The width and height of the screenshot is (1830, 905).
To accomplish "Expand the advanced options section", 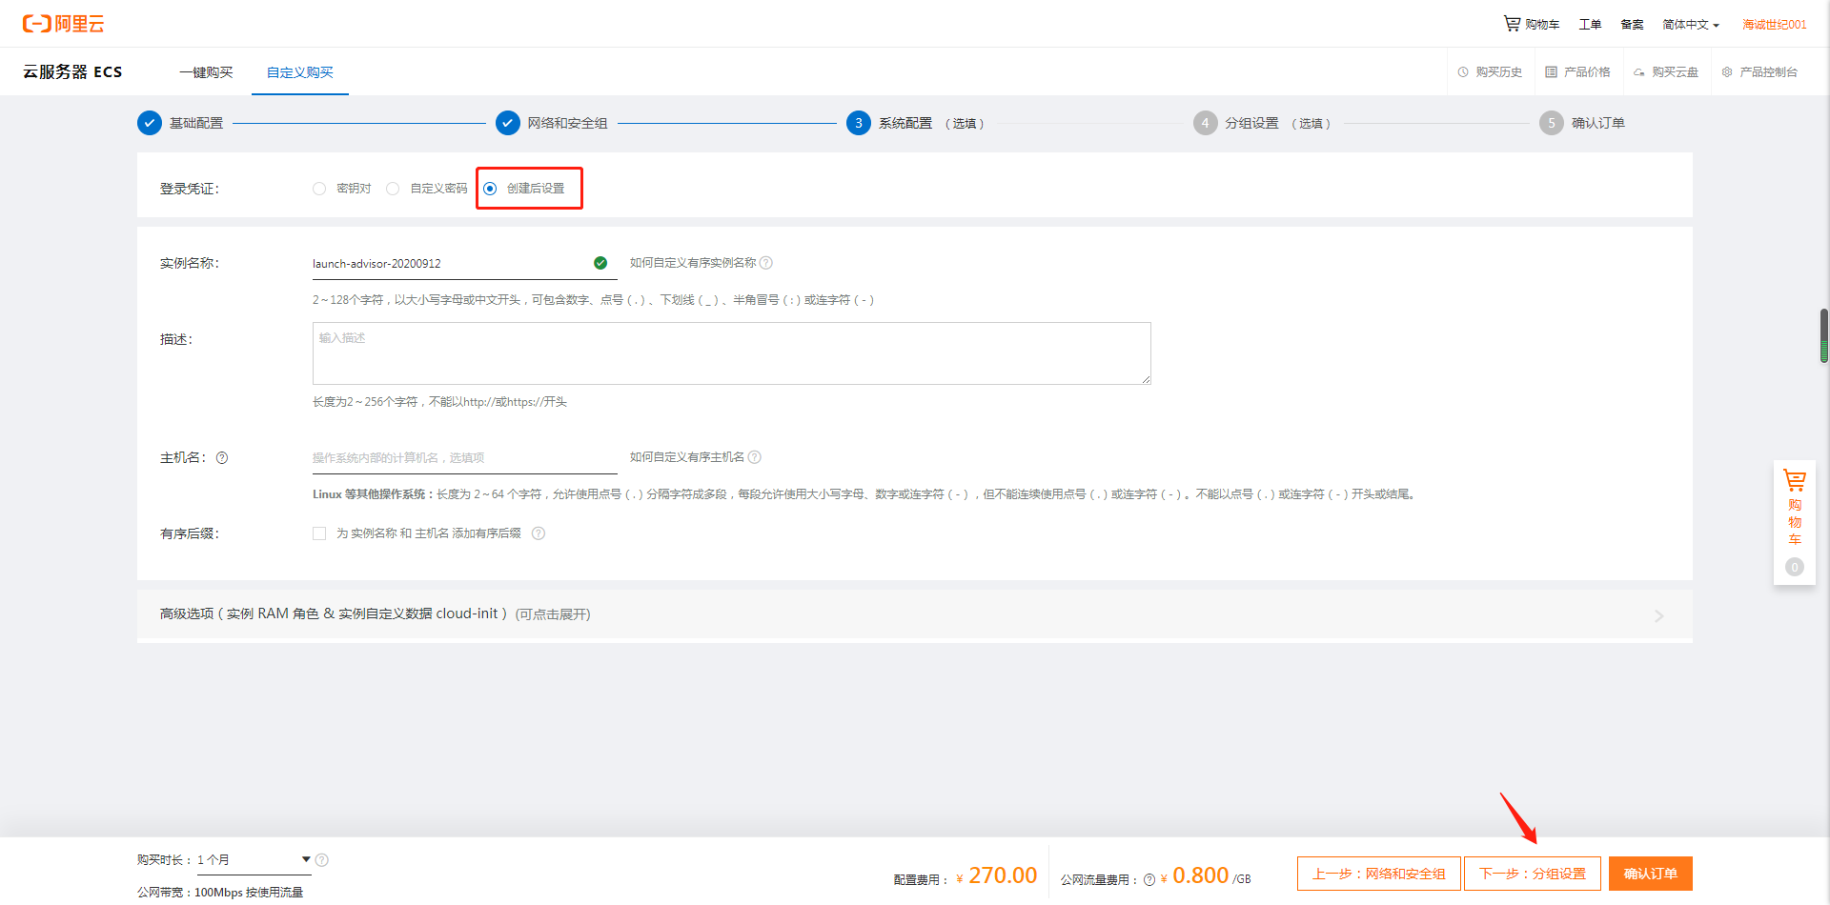I will 915,615.
